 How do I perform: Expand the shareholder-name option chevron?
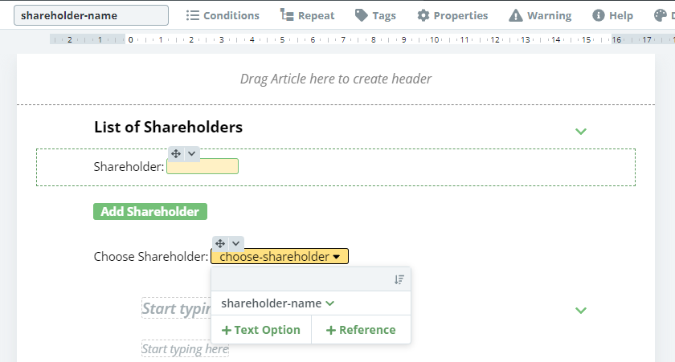tap(330, 303)
